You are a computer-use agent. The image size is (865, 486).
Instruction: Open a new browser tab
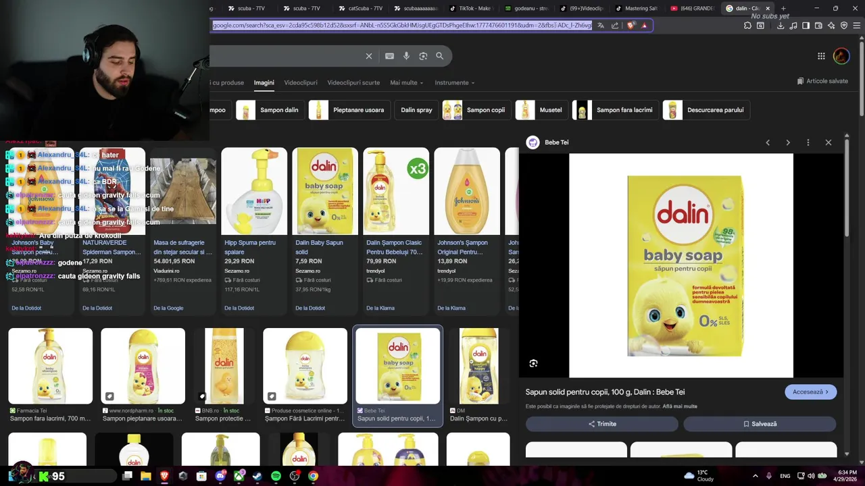point(783,8)
